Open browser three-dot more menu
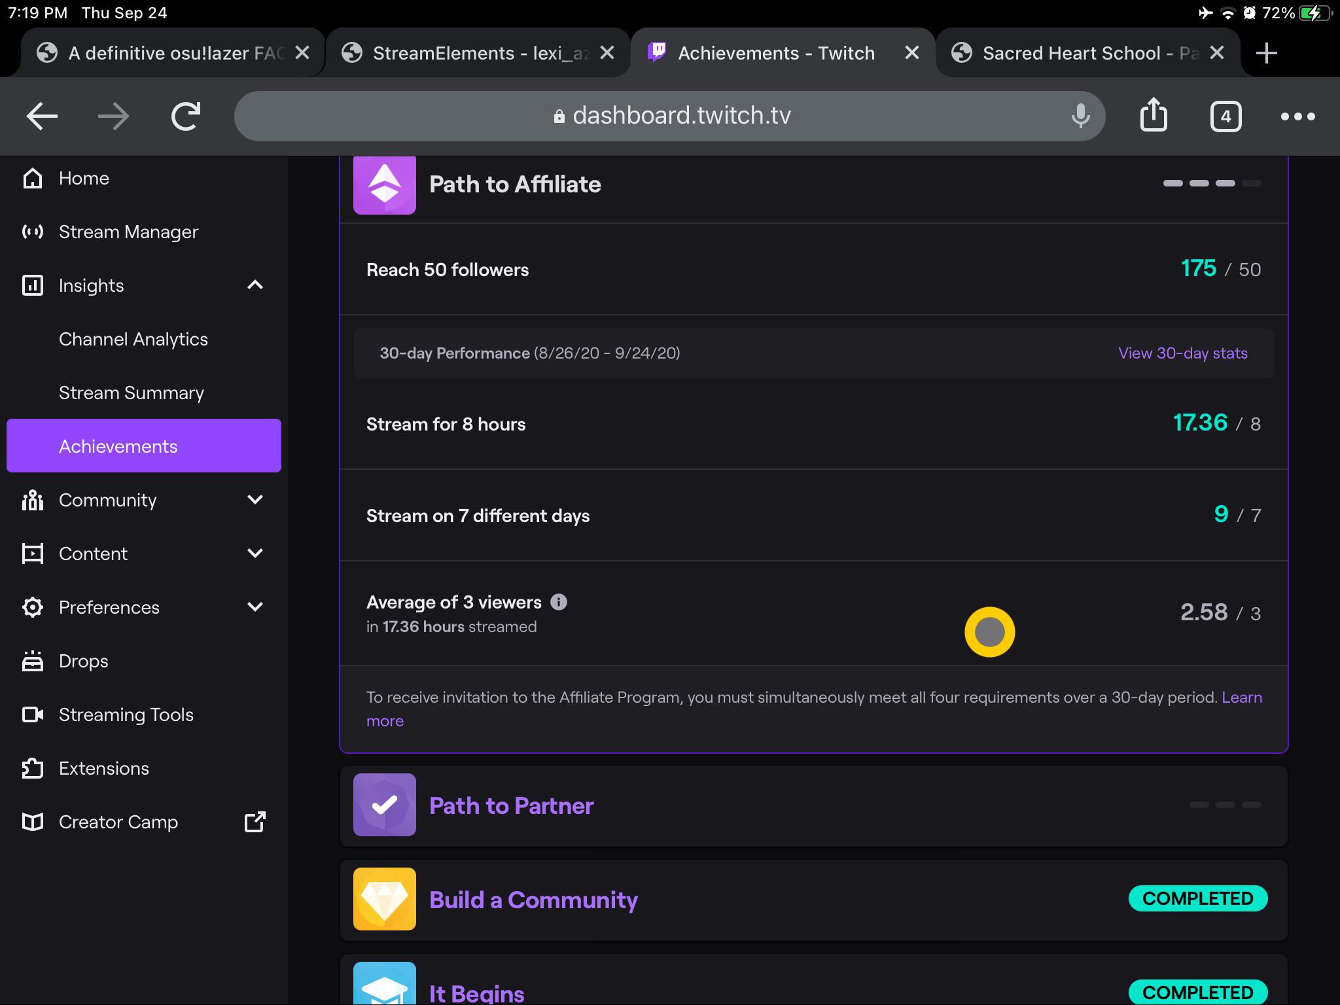 (x=1297, y=116)
